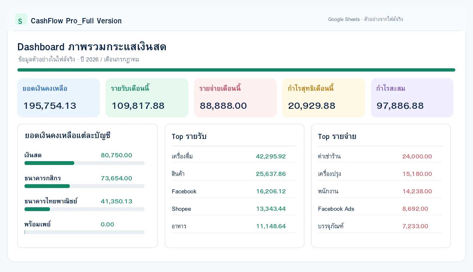Click the income amount 42,295.92
473x272 pixels.
tap(271, 156)
